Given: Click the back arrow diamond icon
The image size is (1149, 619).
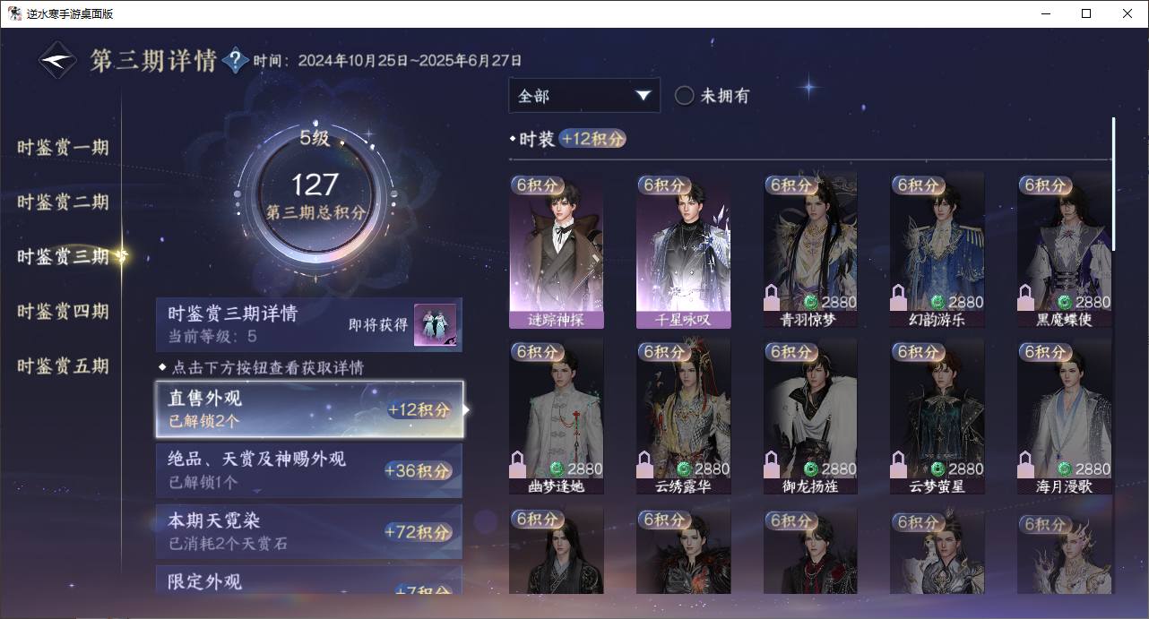Looking at the screenshot, I should tap(57, 60).
